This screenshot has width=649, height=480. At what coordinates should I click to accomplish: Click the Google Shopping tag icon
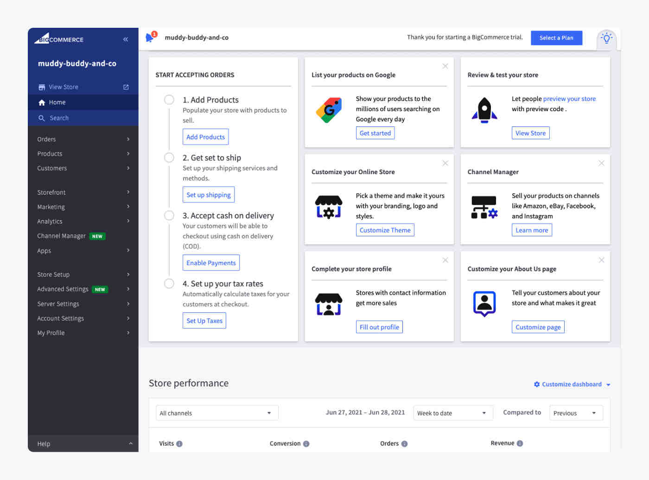(329, 110)
